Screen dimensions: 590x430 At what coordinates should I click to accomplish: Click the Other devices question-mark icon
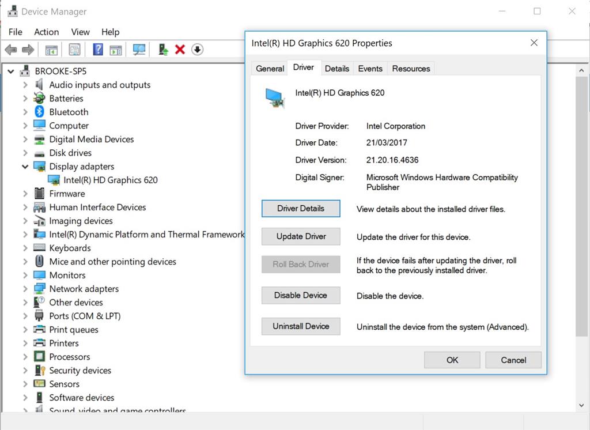39,302
